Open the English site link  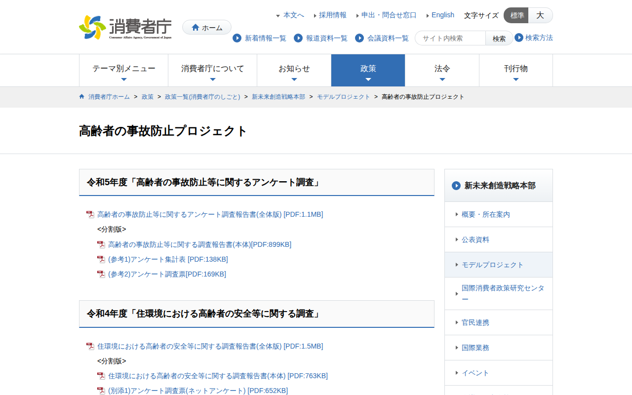click(442, 15)
